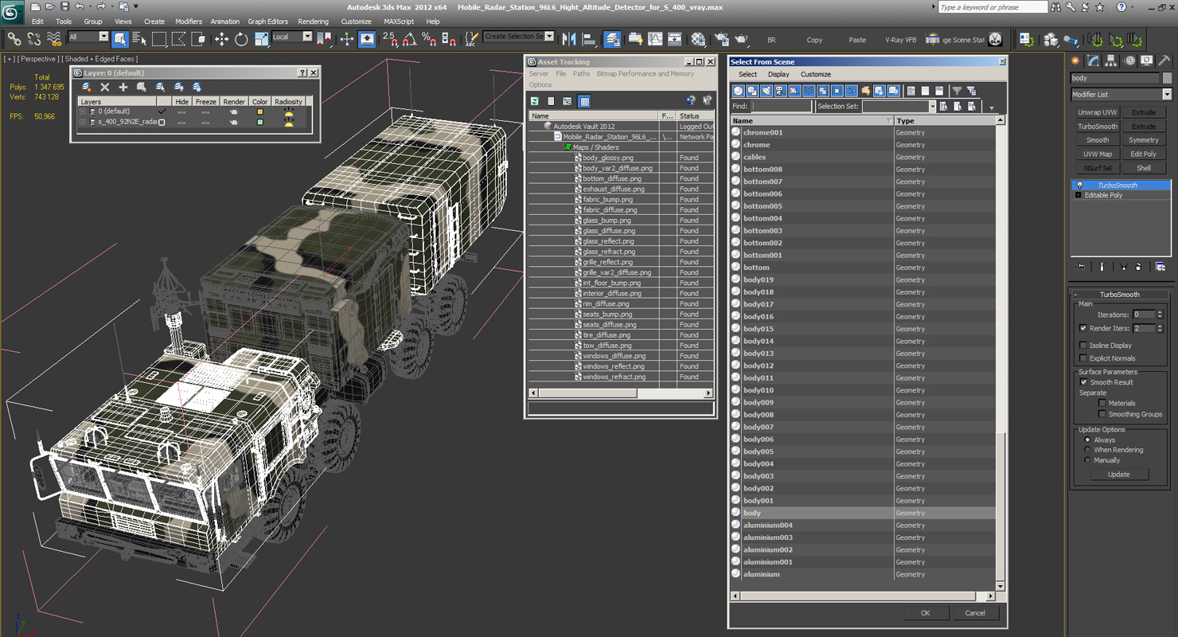Select Manually update option
Viewport: 1178px width, 637px height.
1087,460
